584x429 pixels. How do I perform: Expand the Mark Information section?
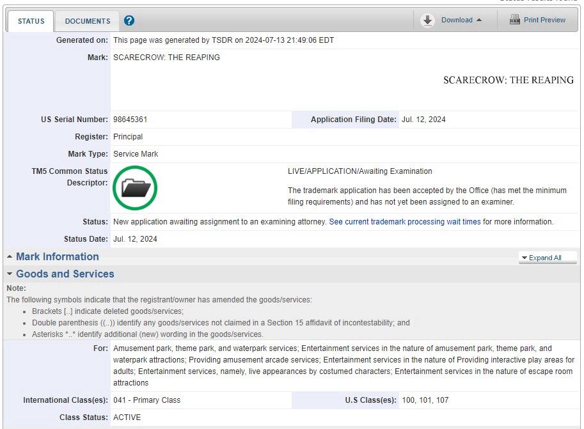pyautogui.click(x=58, y=256)
